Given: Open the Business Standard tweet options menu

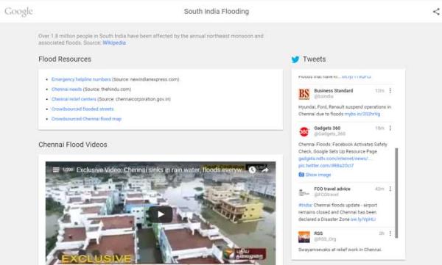Looking at the screenshot, I should coord(390,90).
